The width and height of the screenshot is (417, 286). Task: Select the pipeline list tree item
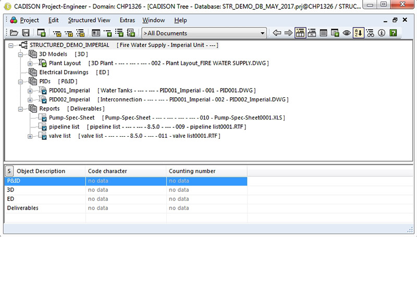[x=64, y=126]
